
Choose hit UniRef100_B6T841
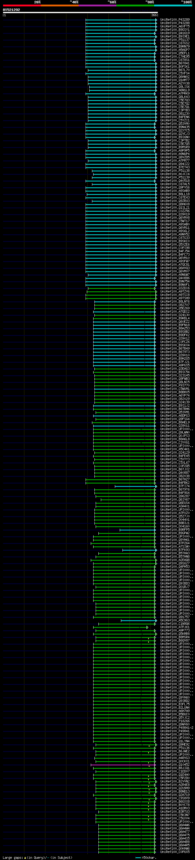pyautogui.click(x=175, y=63)
